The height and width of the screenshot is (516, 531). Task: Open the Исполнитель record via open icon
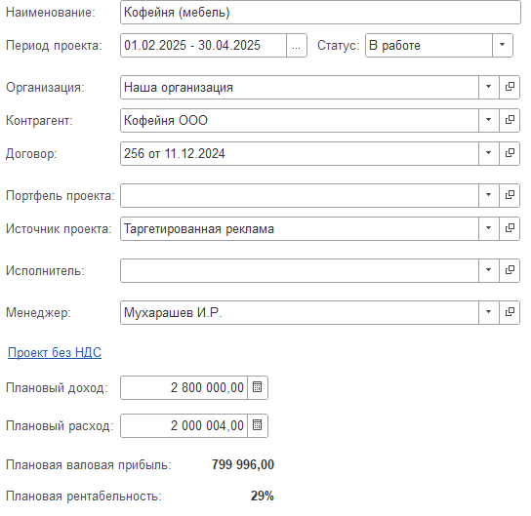click(x=510, y=270)
